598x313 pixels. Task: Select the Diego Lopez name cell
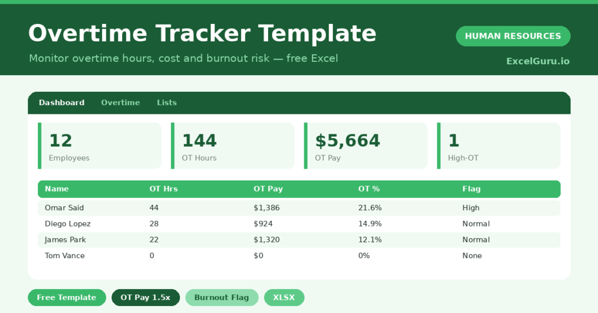click(68, 224)
